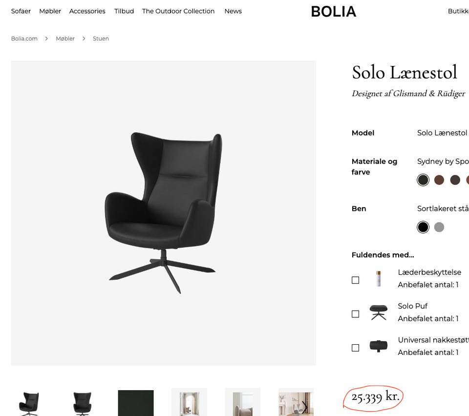Viewport: 469px width, 416px height.
Task: Check the Solo Puf checkbox
Action: point(355,314)
